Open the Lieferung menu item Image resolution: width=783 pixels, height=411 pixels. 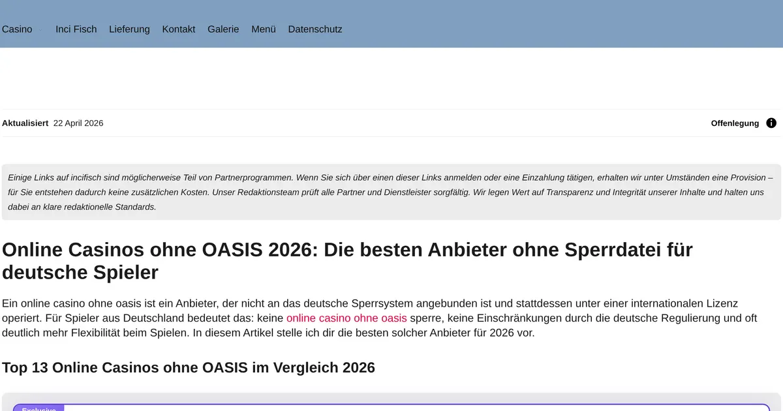(x=129, y=29)
